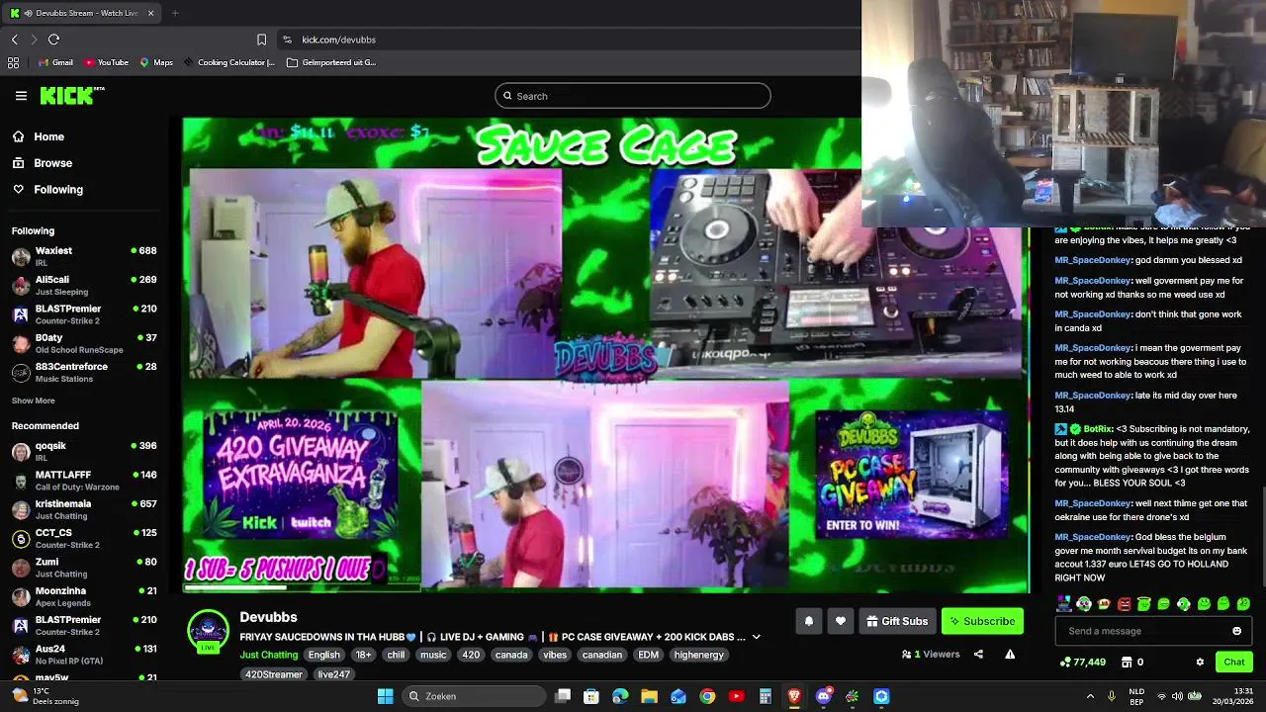Open CCT_CS recommended channel
Viewport: 1266px width, 712px height.
(84, 538)
